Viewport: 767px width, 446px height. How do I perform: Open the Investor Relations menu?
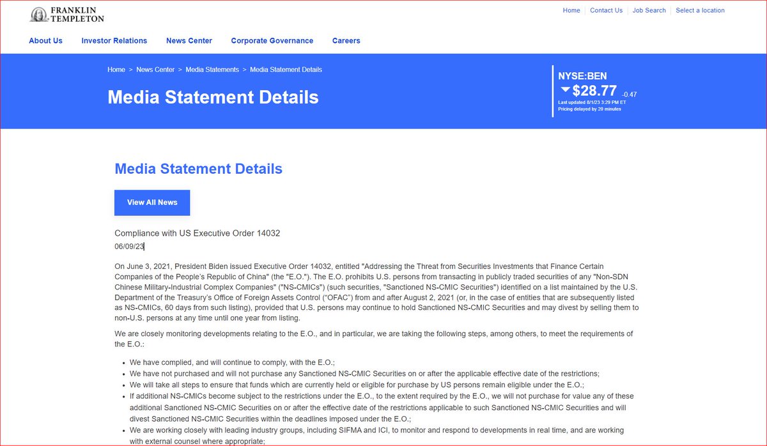[x=114, y=41]
